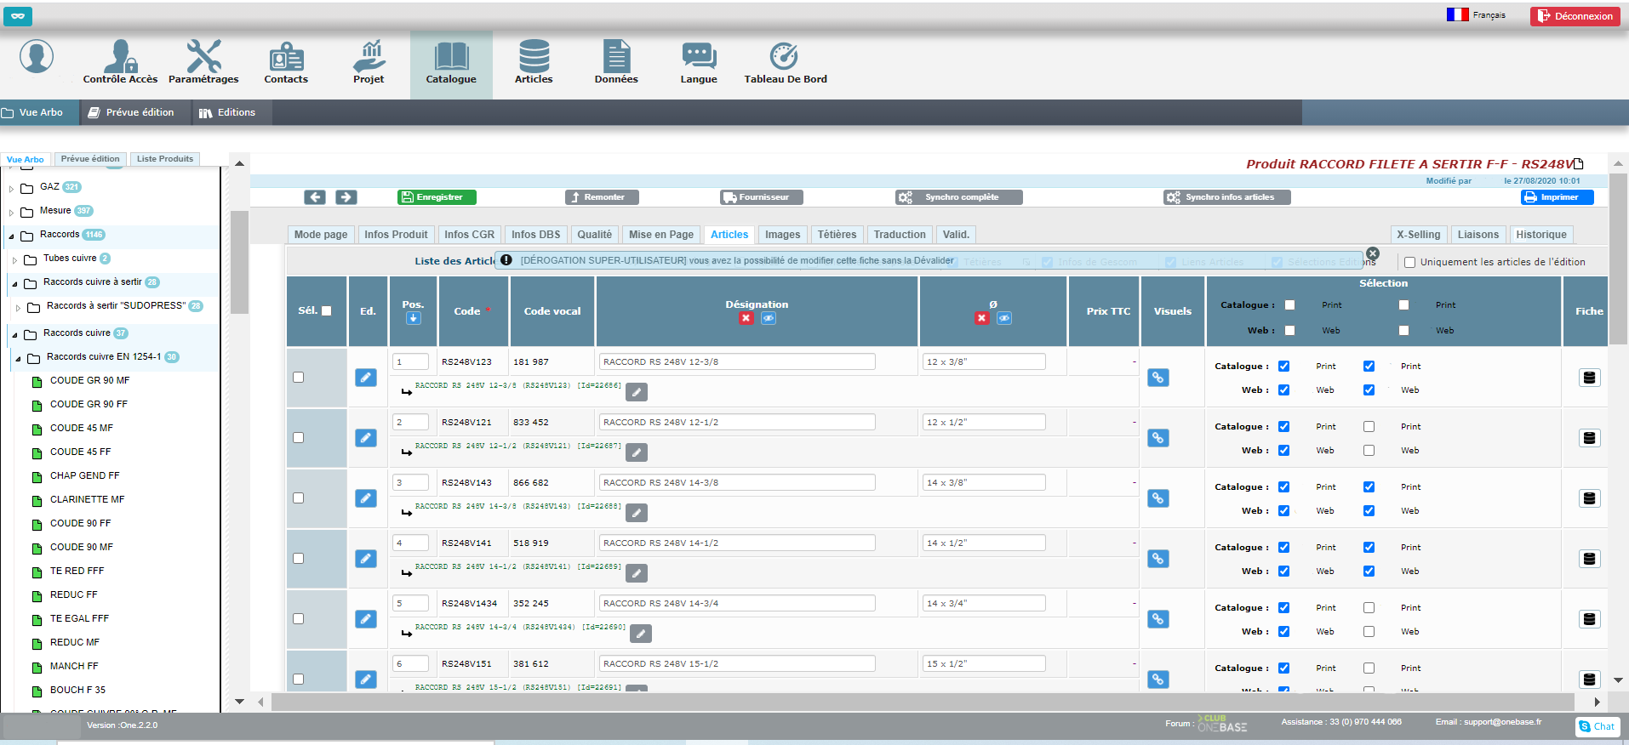Collapse Raccords cuivre EN 1254-1 node

point(18,359)
